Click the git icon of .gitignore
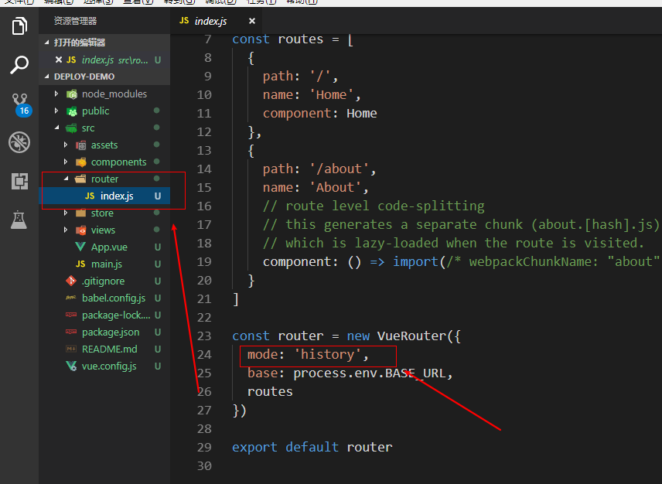Viewport: 662px width, 484px height. click(x=71, y=281)
